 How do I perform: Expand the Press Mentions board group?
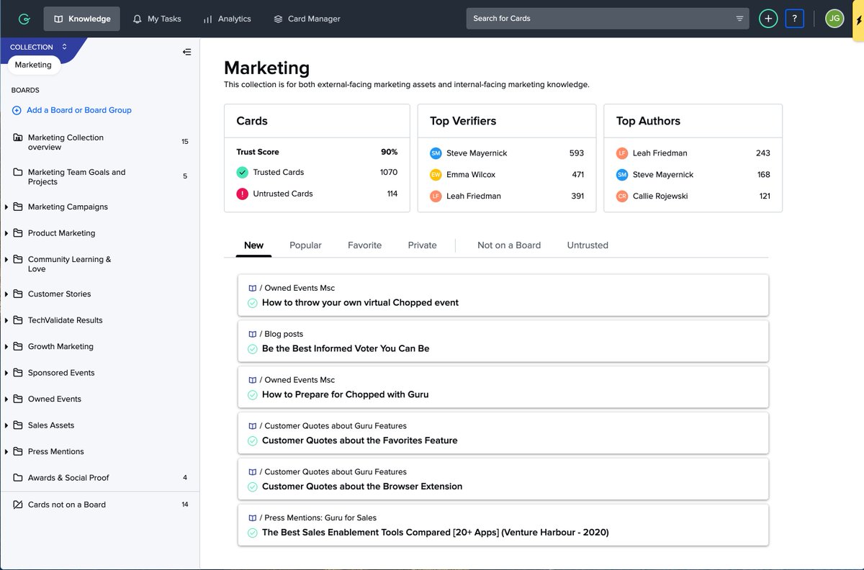pyautogui.click(x=6, y=452)
